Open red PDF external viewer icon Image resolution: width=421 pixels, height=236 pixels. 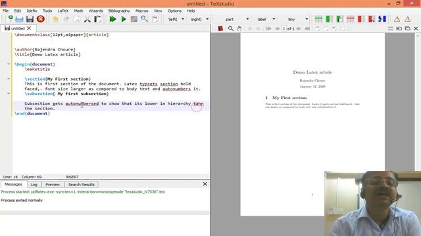(x=220, y=28)
